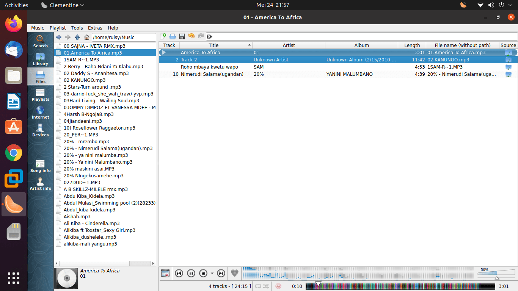Open the Playlist menu
The width and height of the screenshot is (518, 291).
pyautogui.click(x=58, y=28)
